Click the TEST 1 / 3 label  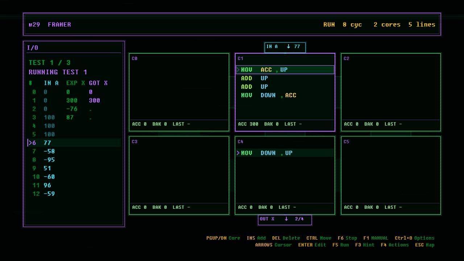(50, 63)
